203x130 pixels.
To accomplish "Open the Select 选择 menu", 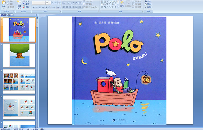I will pyautogui.click(x=148, y=7).
